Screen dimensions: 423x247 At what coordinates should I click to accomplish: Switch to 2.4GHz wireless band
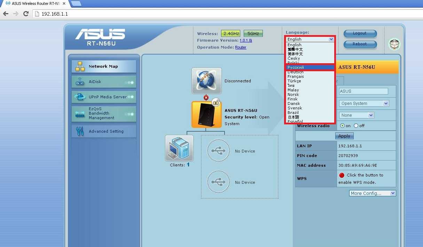pyautogui.click(x=231, y=34)
